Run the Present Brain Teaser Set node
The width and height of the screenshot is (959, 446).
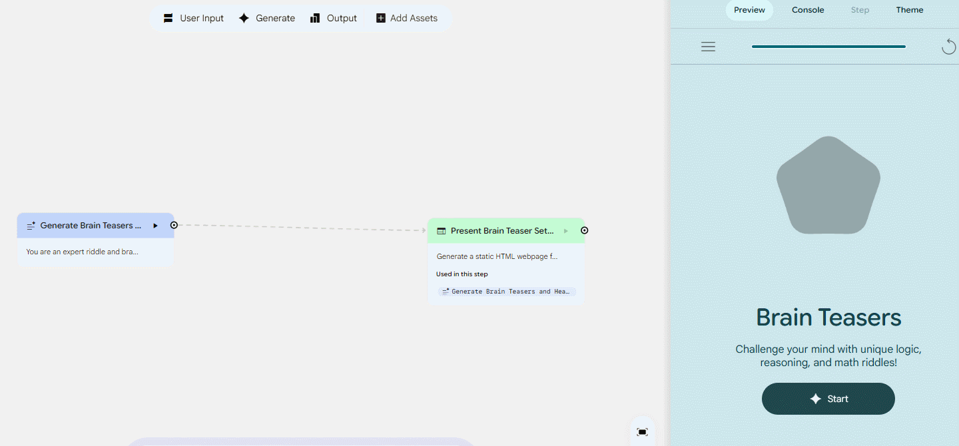pyautogui.click(x=566, y=231)
